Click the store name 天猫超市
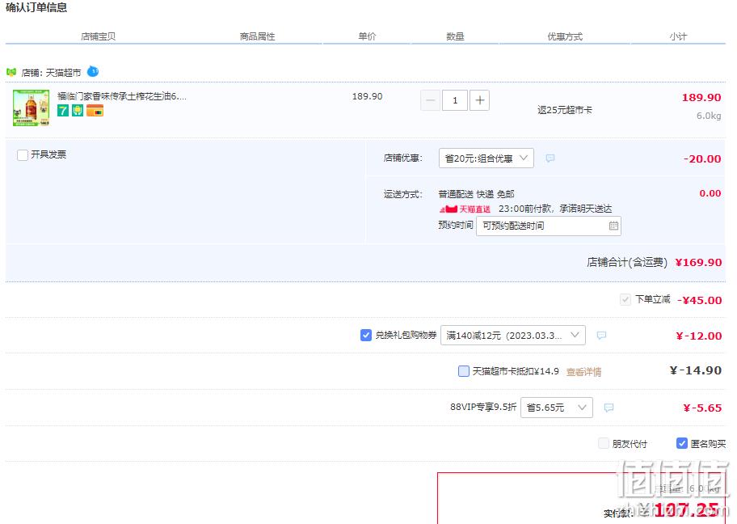Viewport: 737px width, 524px height. point(64,73)
